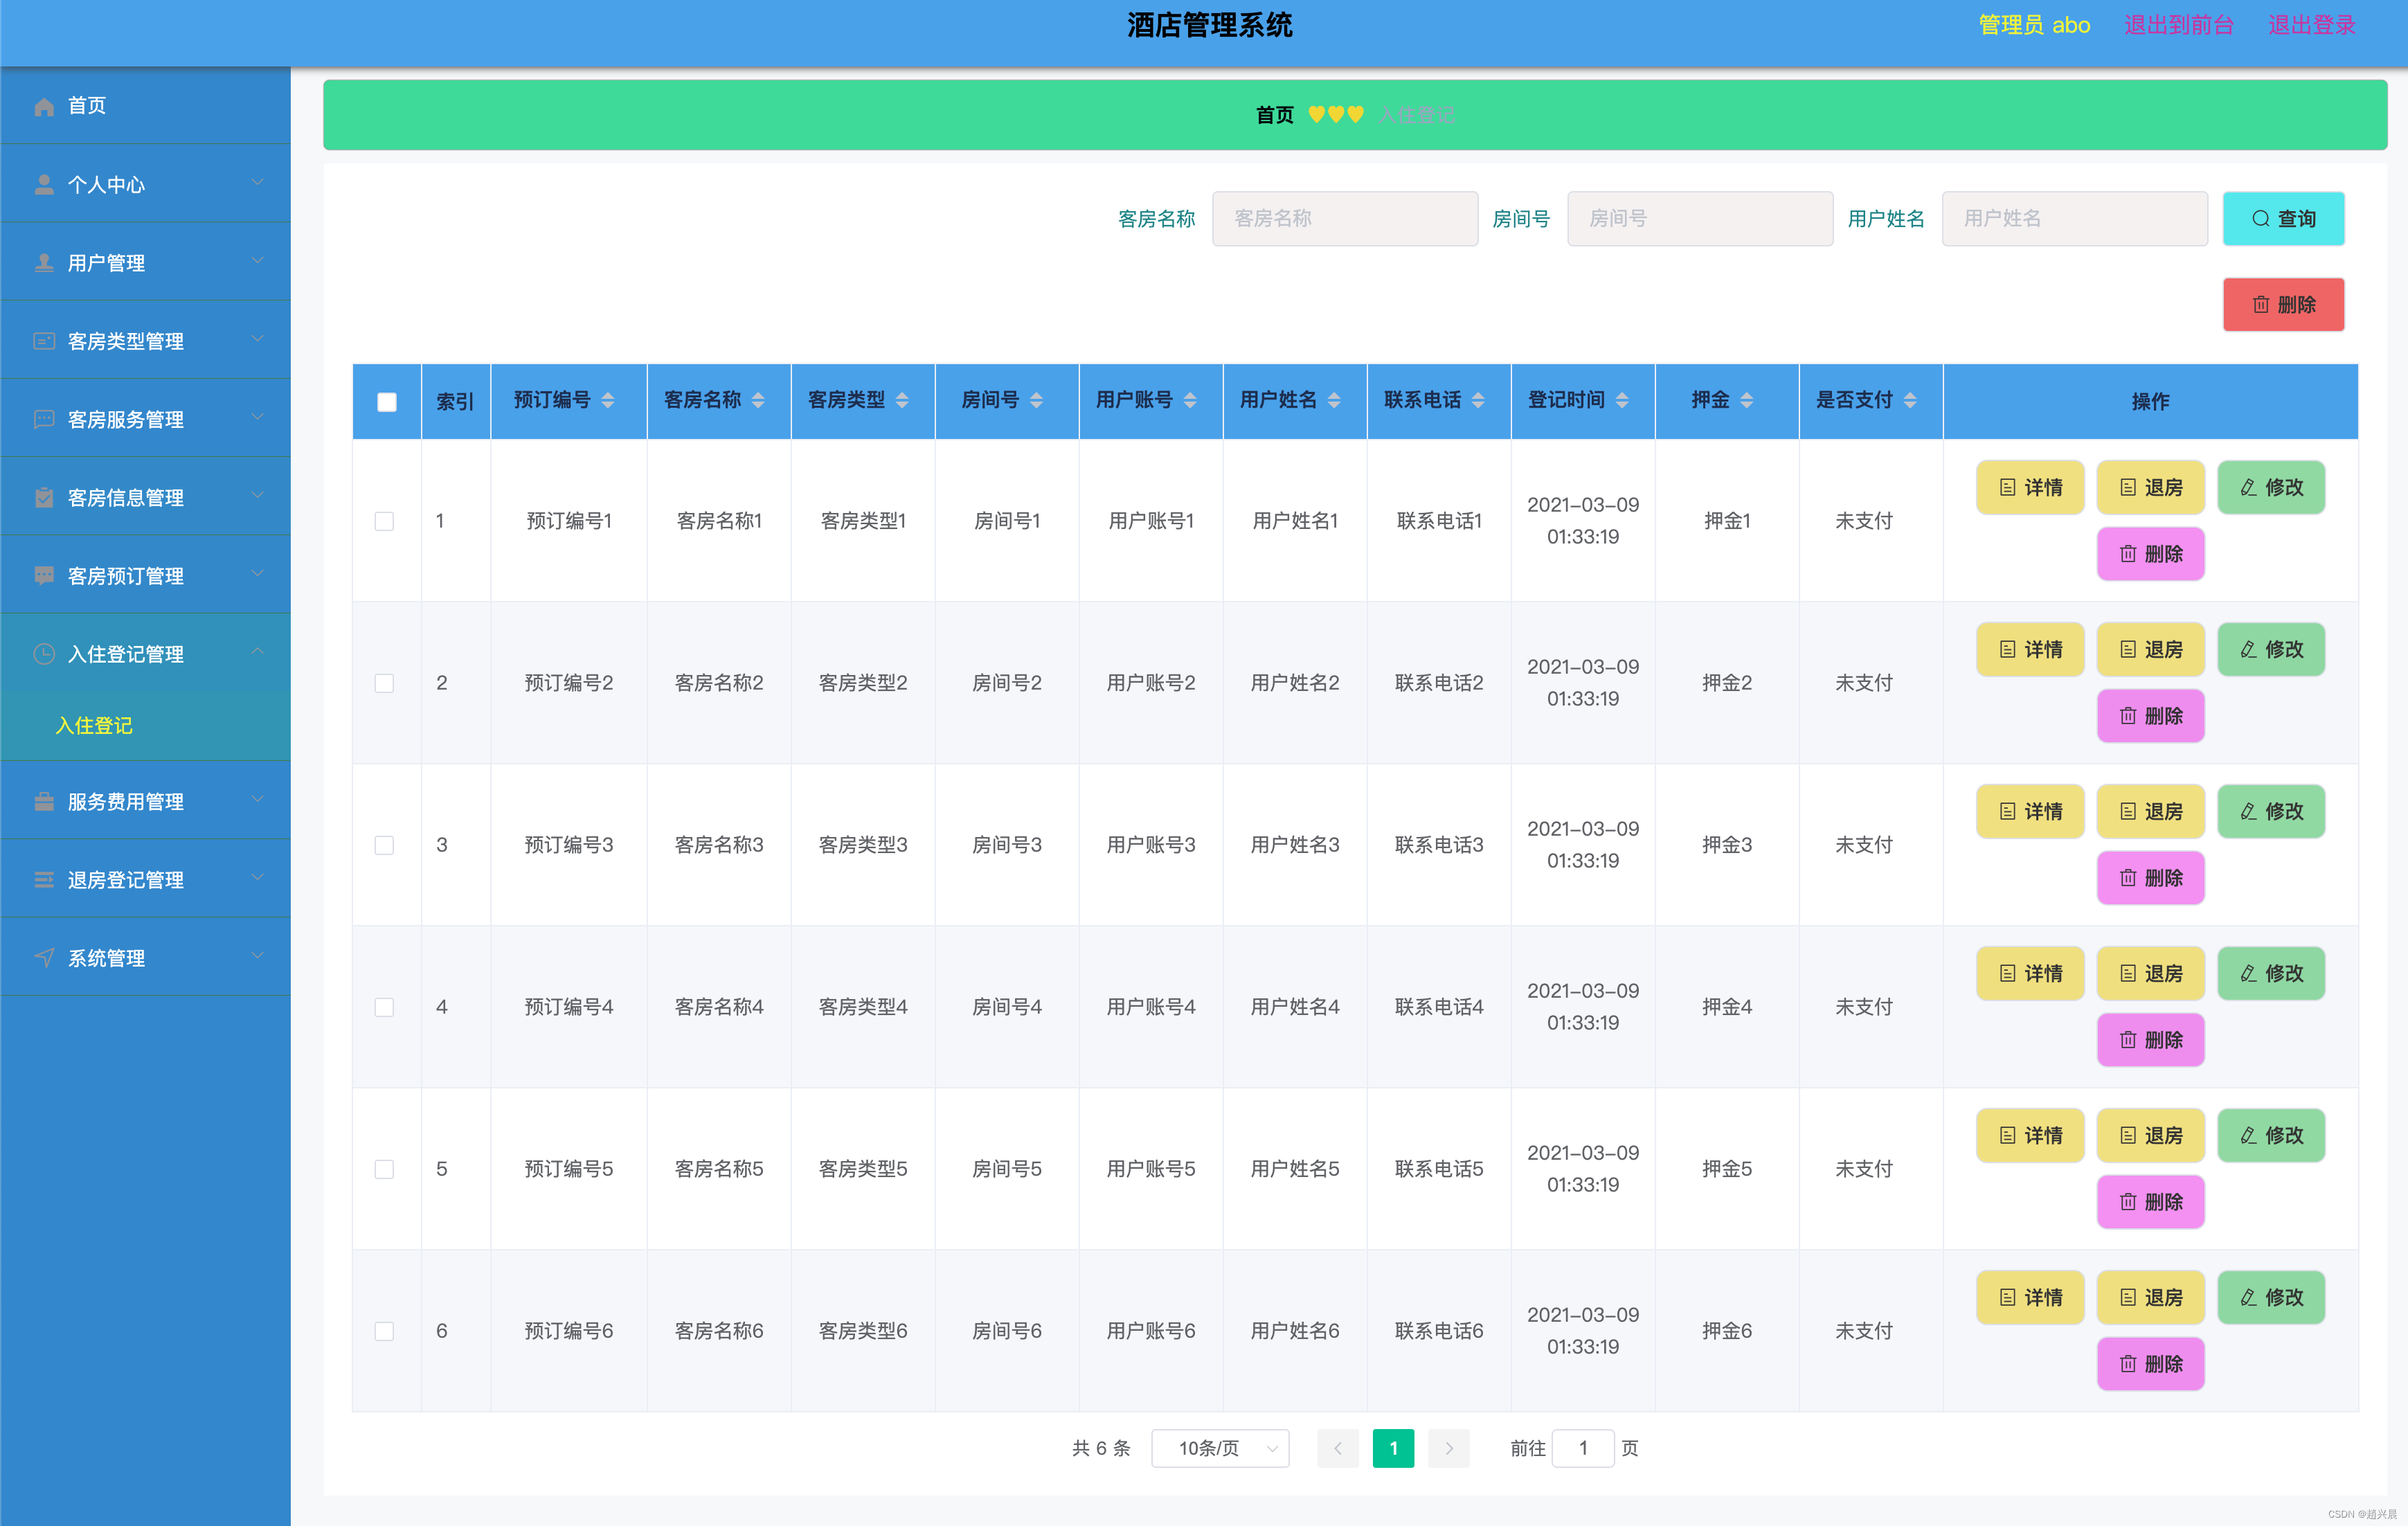2408x1526 pixels.
Task: Check the select-all checkbox in table header
Action: coord(387,401)
